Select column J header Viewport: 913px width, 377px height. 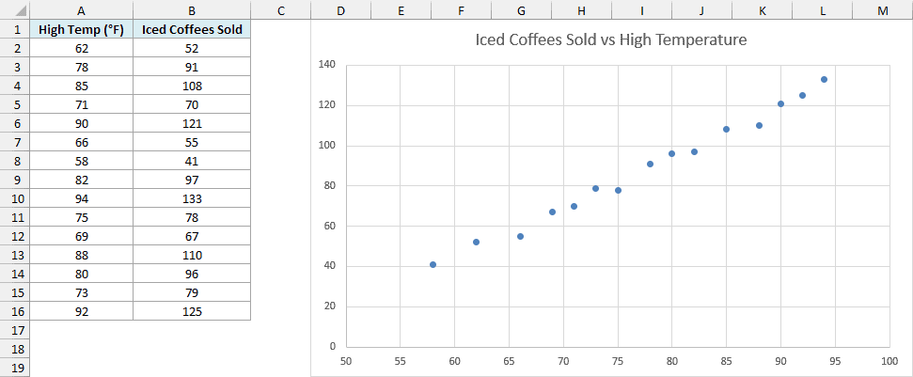(x=701, y=10)
